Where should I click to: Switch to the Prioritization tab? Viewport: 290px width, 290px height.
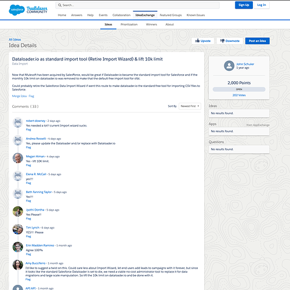(x=129, y=24)
